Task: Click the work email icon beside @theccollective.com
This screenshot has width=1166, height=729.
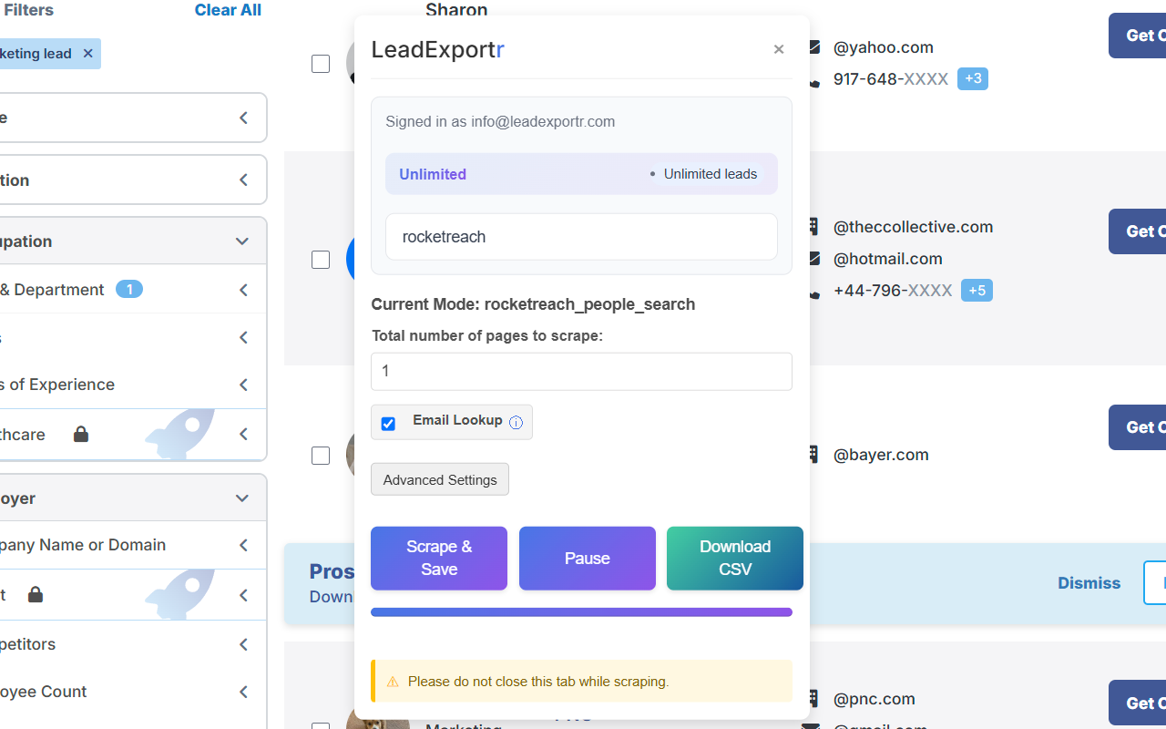Action: click(813, 227)
